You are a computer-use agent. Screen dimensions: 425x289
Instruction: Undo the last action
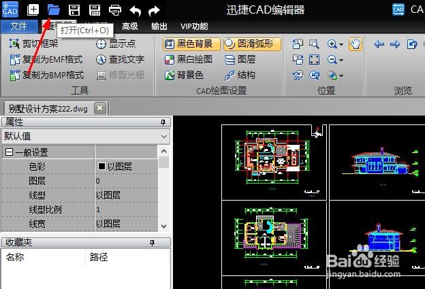point(136,11)
